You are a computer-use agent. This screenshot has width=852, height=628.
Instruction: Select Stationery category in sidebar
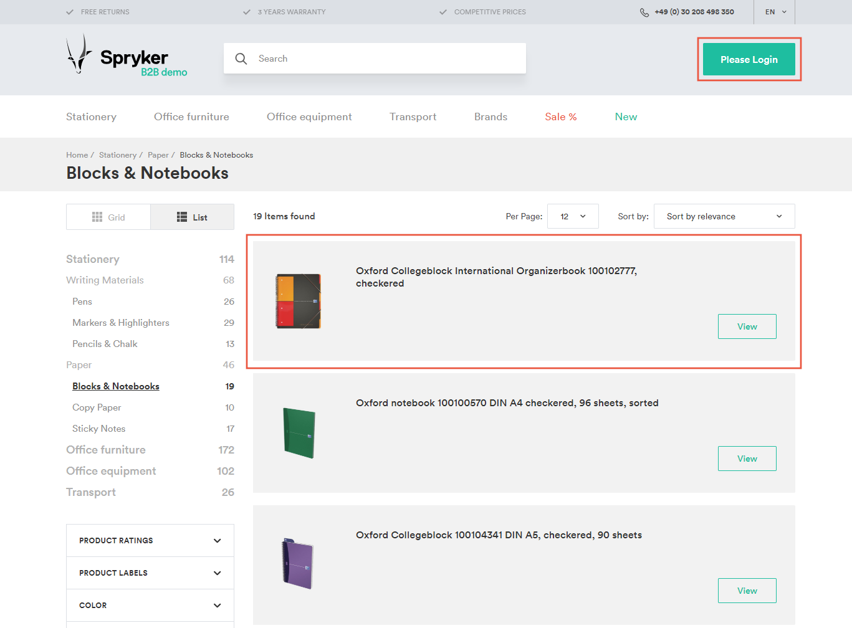93,259
